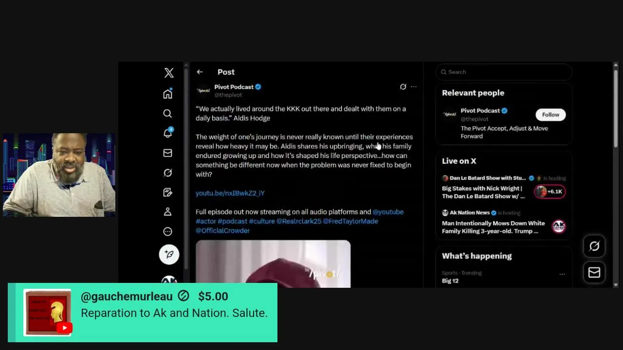Viewport: 623px width, 350px height.
Task: Open the @OfficialCrowder mention
Action: 222,230
